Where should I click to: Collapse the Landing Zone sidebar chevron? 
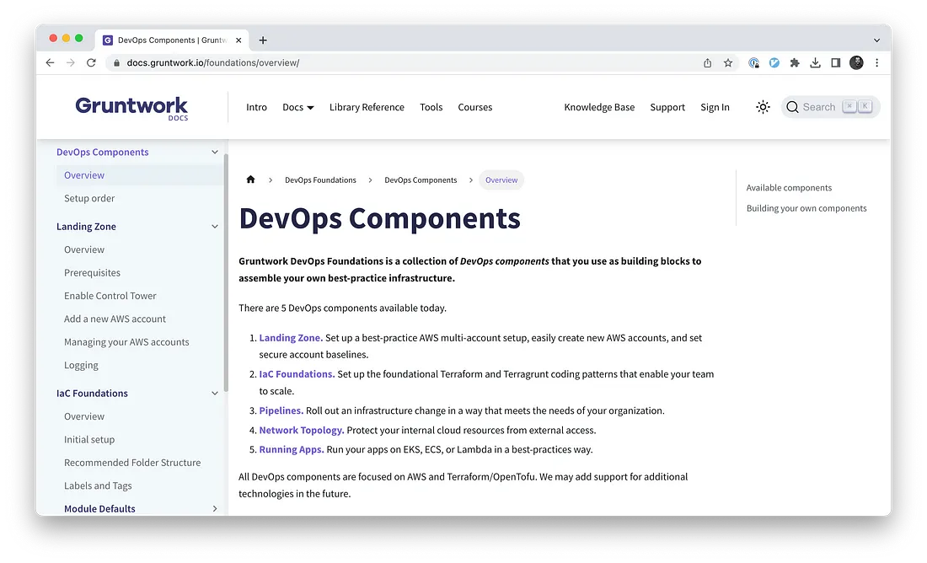pos(215,227)
